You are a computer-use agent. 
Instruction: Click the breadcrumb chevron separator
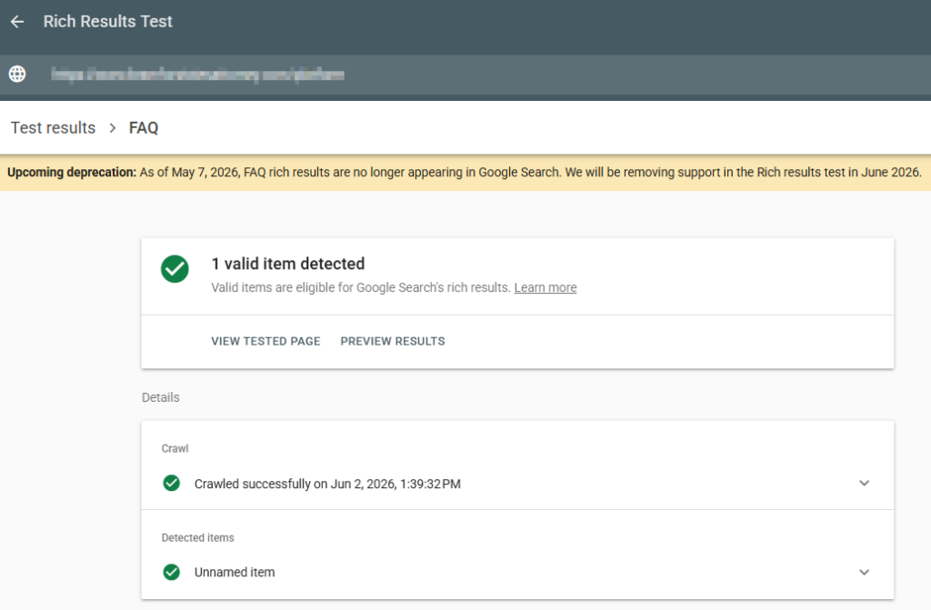click(112, 127)
